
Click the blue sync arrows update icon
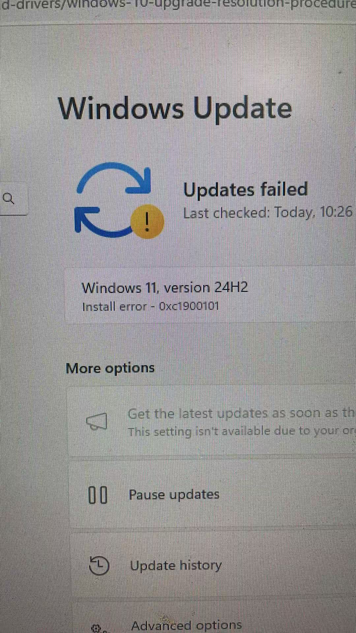pos(114,200)
